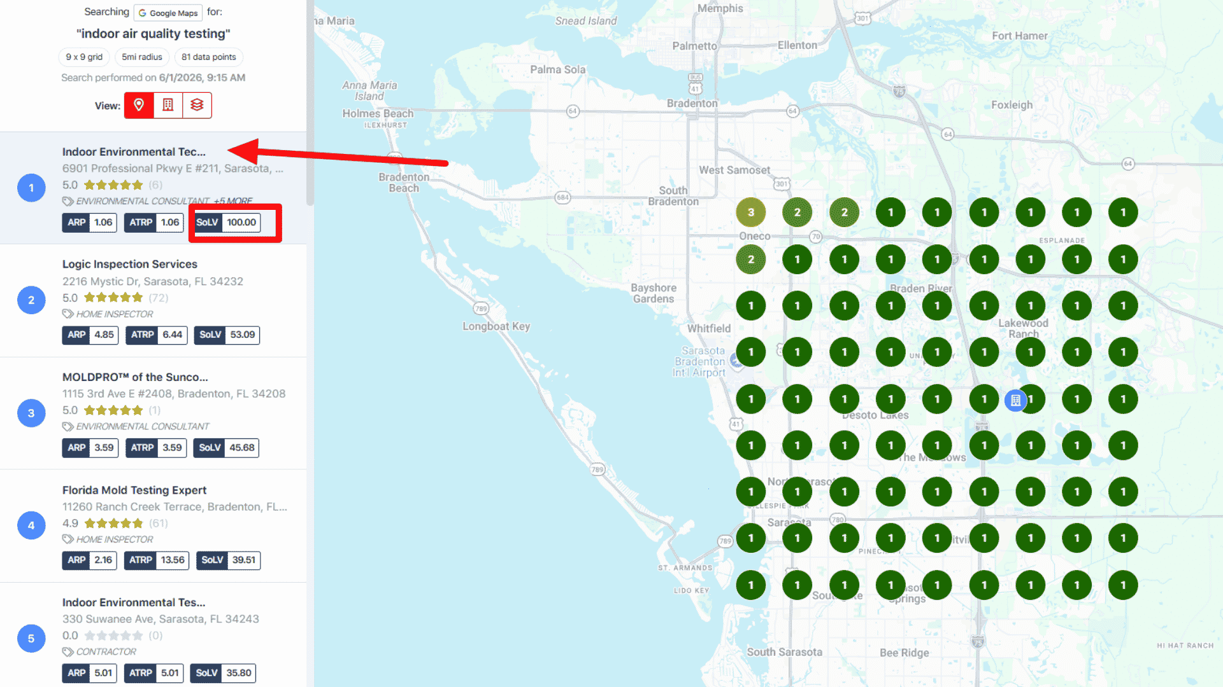Click the tag icon beside CONTRACTOR category

(68, 651)
